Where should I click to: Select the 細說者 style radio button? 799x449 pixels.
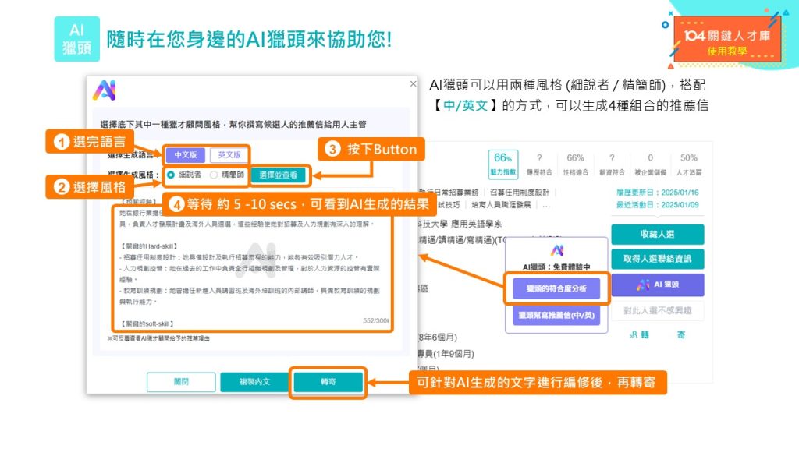pos(171,175)
